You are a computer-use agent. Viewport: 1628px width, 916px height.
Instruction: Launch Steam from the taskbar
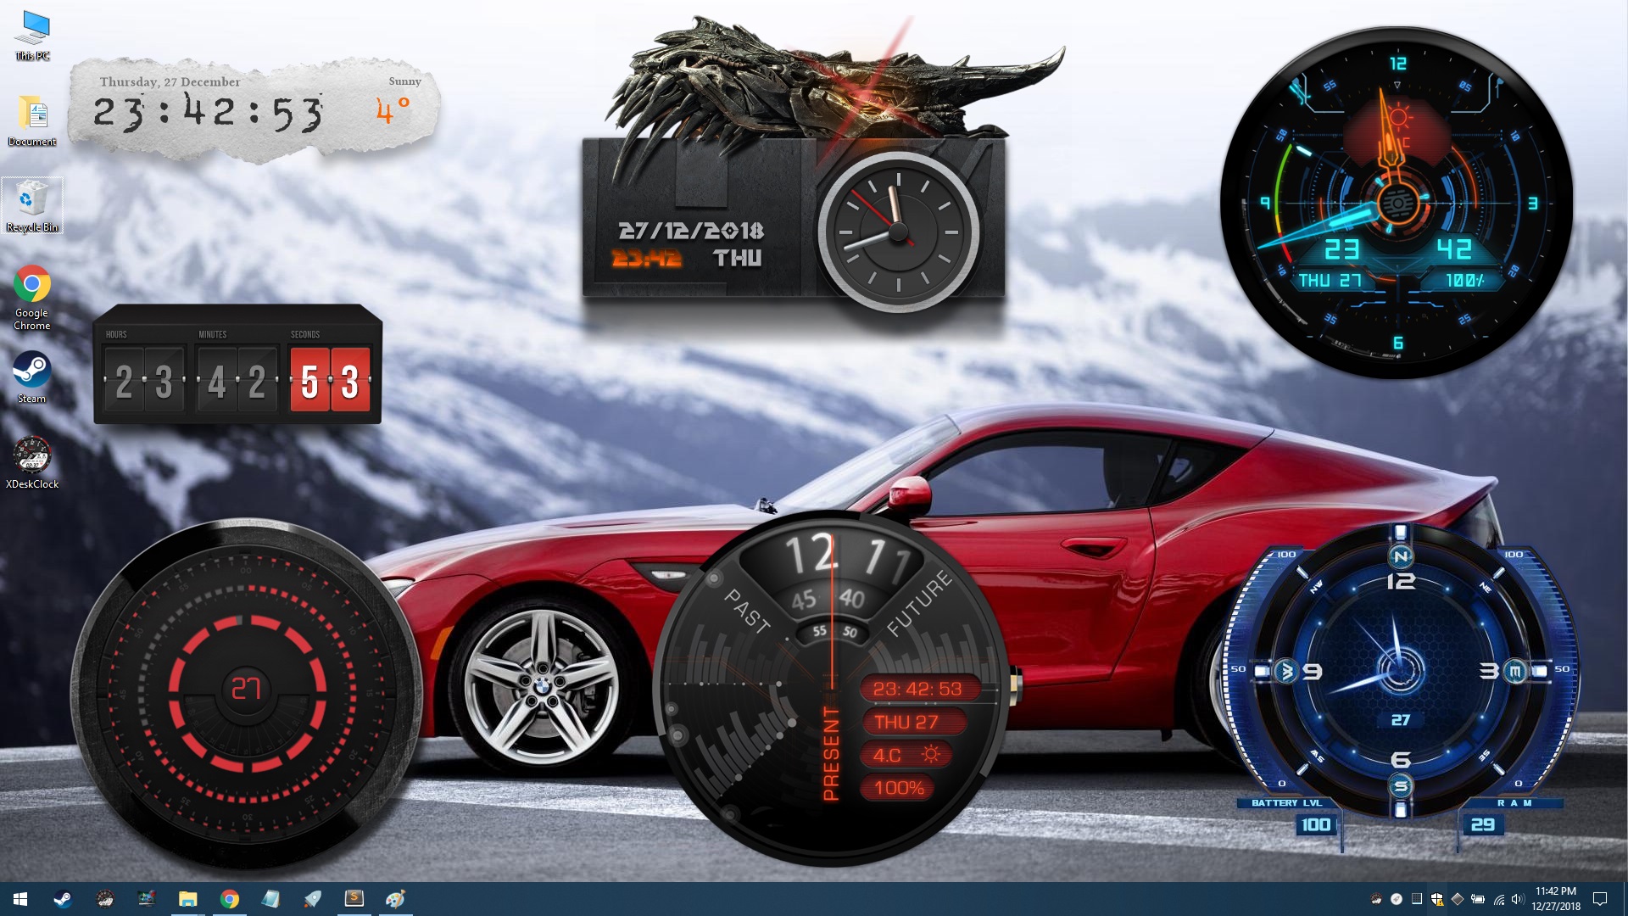pos(62,900)
